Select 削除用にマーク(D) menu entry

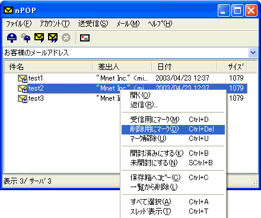(173, 129)
